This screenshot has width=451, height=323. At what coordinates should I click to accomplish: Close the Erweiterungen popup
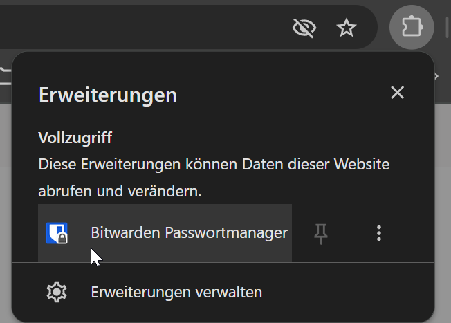398,93
